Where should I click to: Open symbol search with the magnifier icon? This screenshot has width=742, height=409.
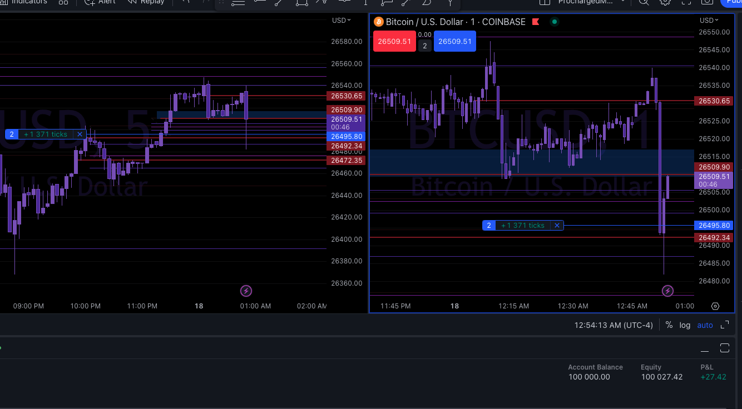coord(643,3)
